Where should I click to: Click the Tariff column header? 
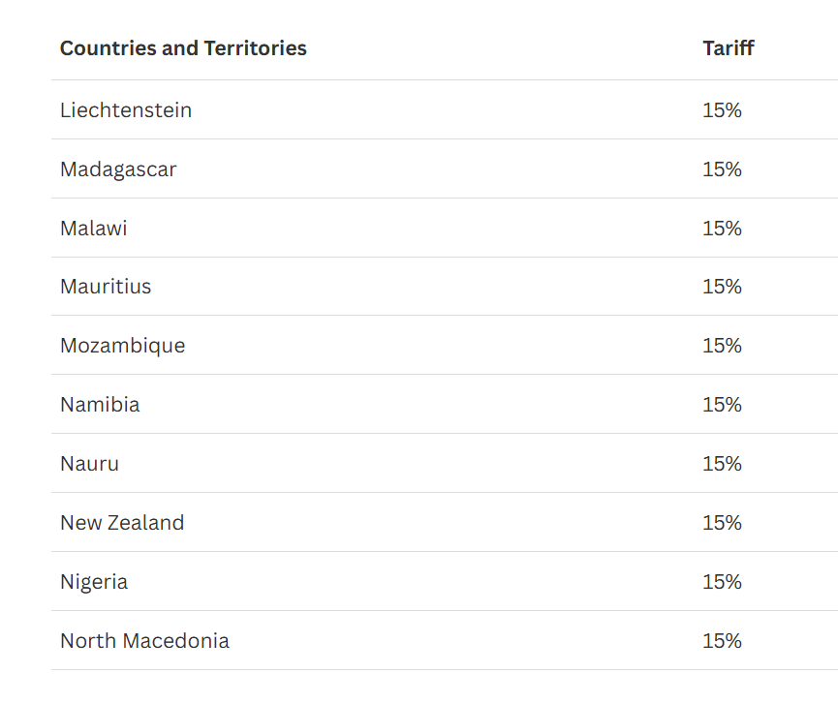tap(728, 48)
